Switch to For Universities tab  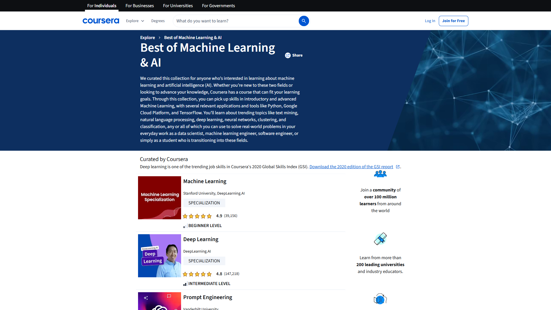[x=178, y=6]
